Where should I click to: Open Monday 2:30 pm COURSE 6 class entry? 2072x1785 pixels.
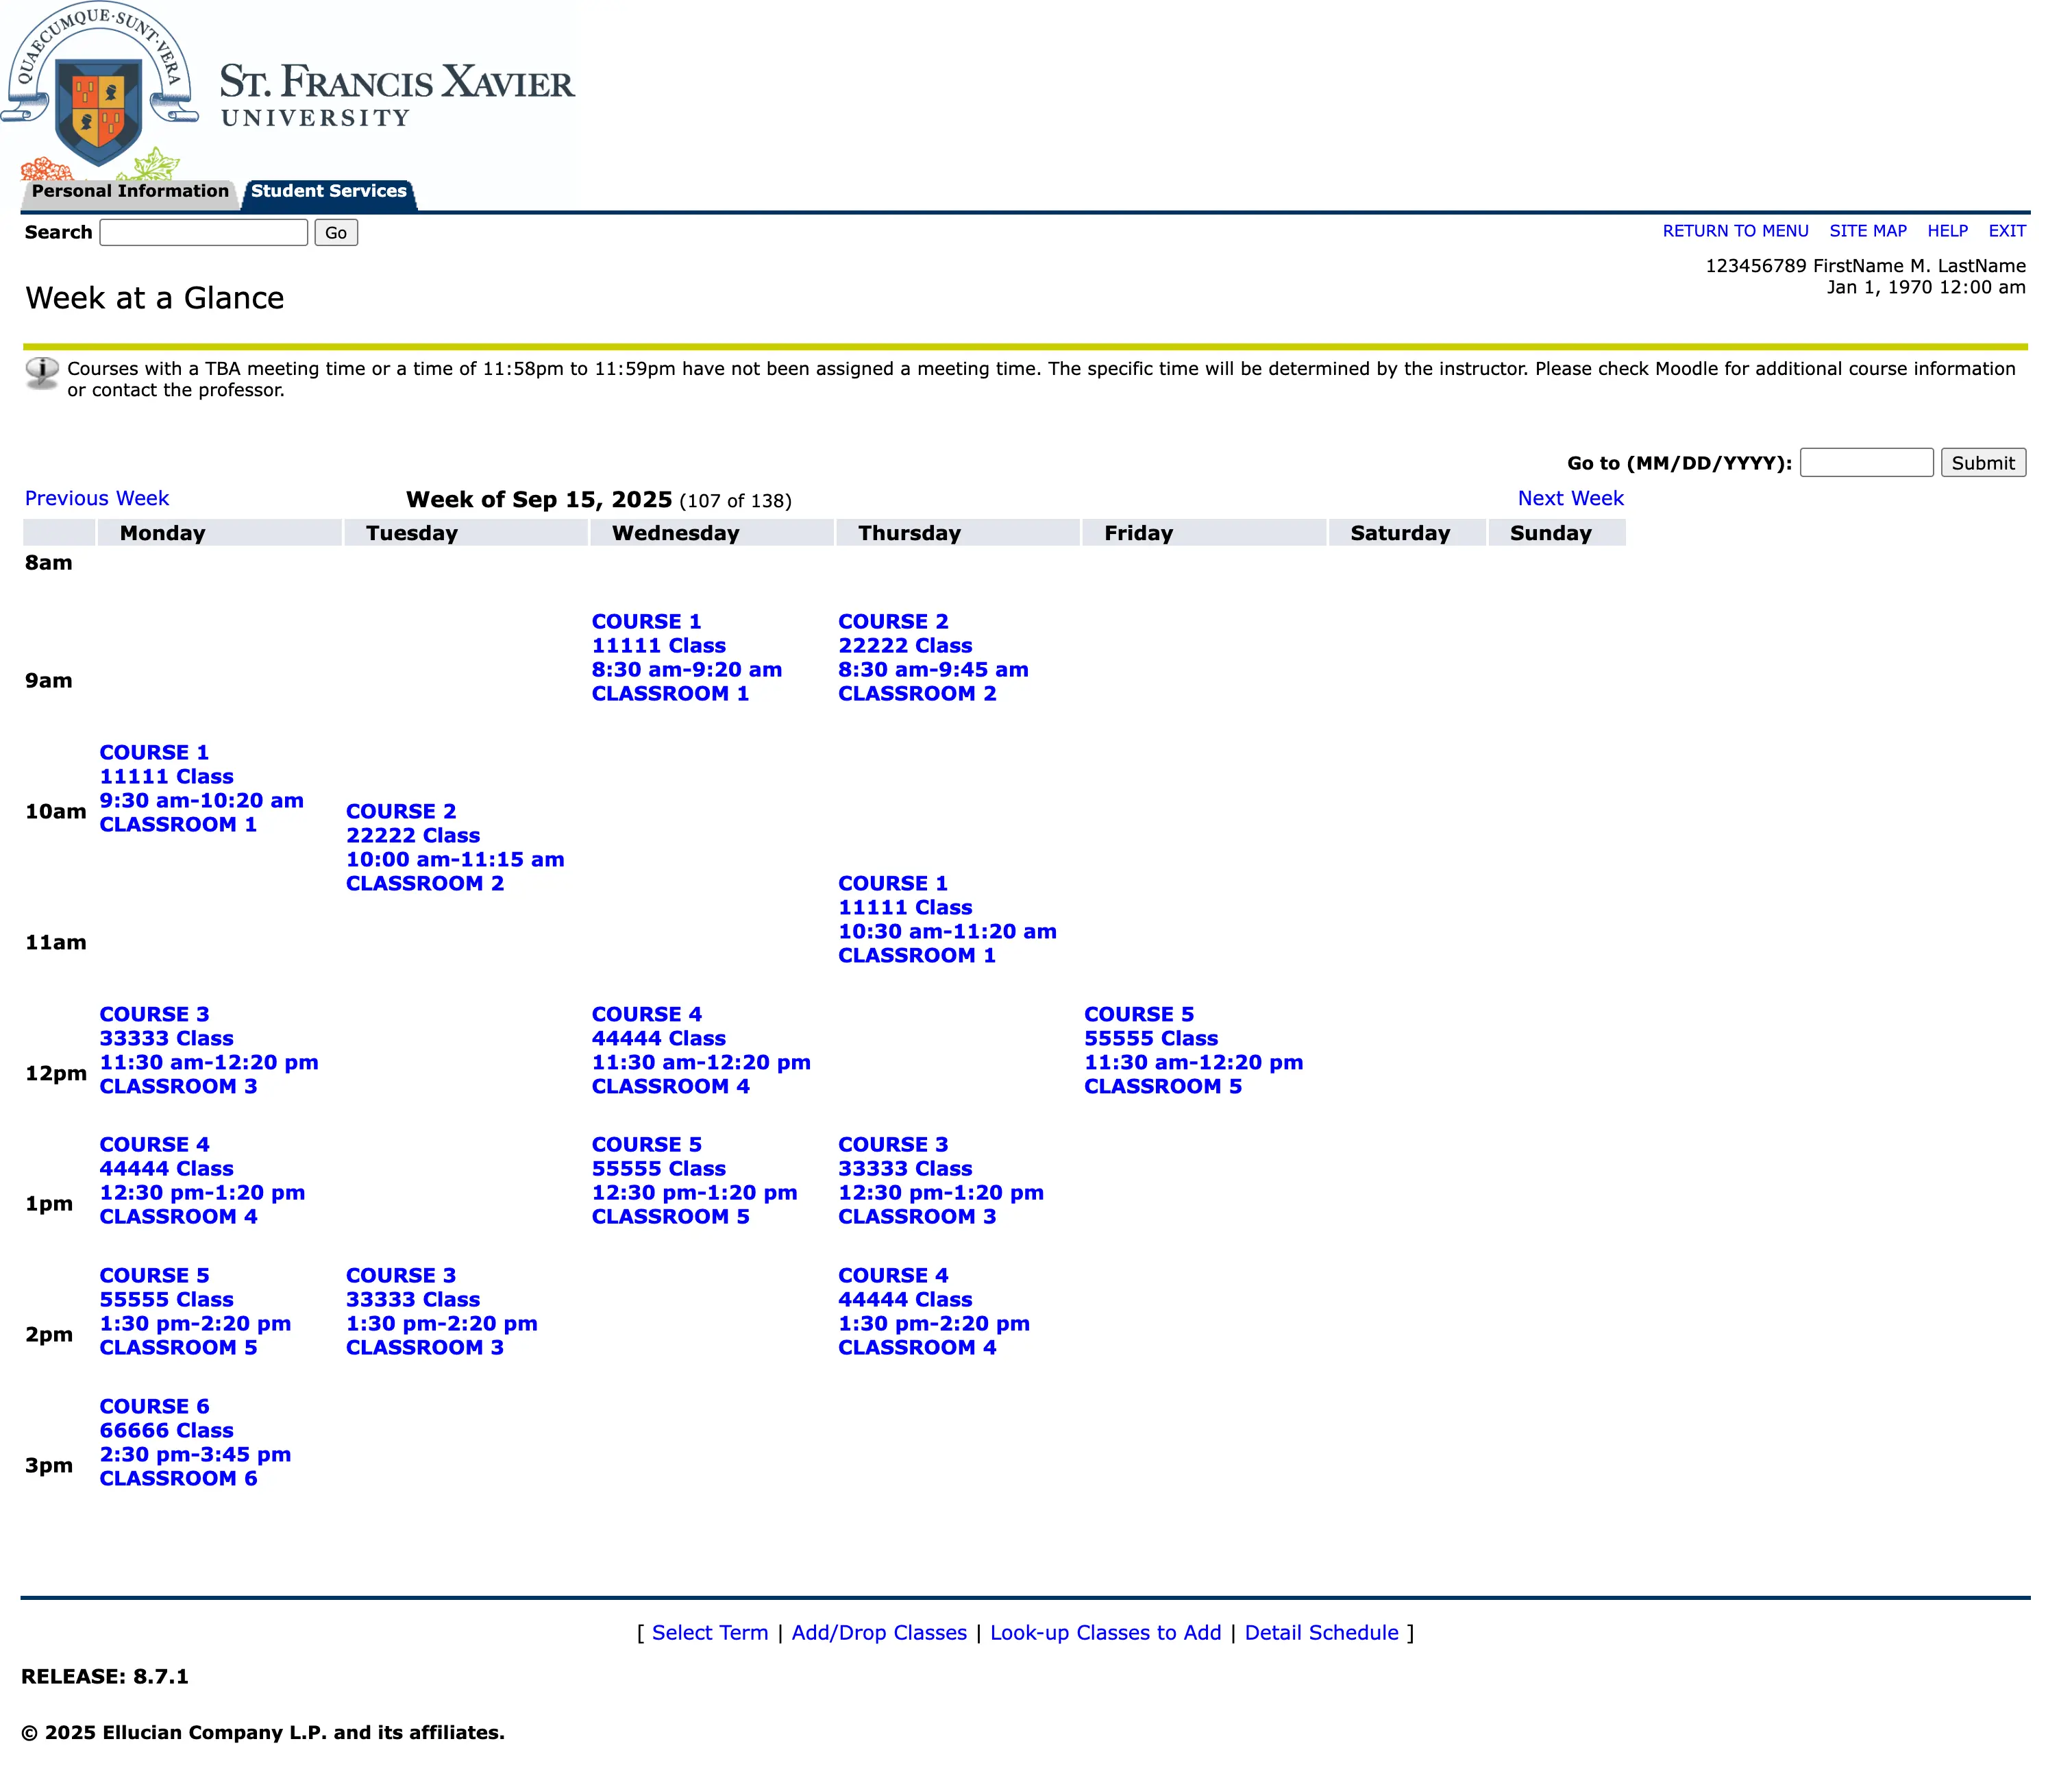[195, 1443]
